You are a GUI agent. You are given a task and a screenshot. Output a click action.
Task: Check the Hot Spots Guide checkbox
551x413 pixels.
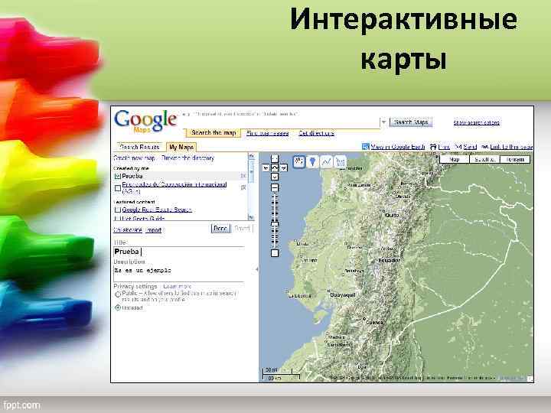coord(117,219)
